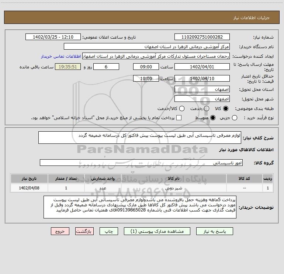Click the تعداد / مقدار column header

pos(66,178)
